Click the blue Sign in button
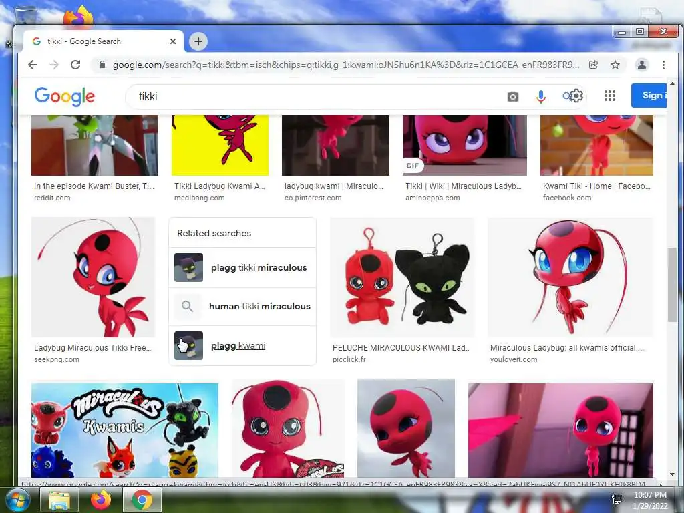 click(x=649, y=95)
